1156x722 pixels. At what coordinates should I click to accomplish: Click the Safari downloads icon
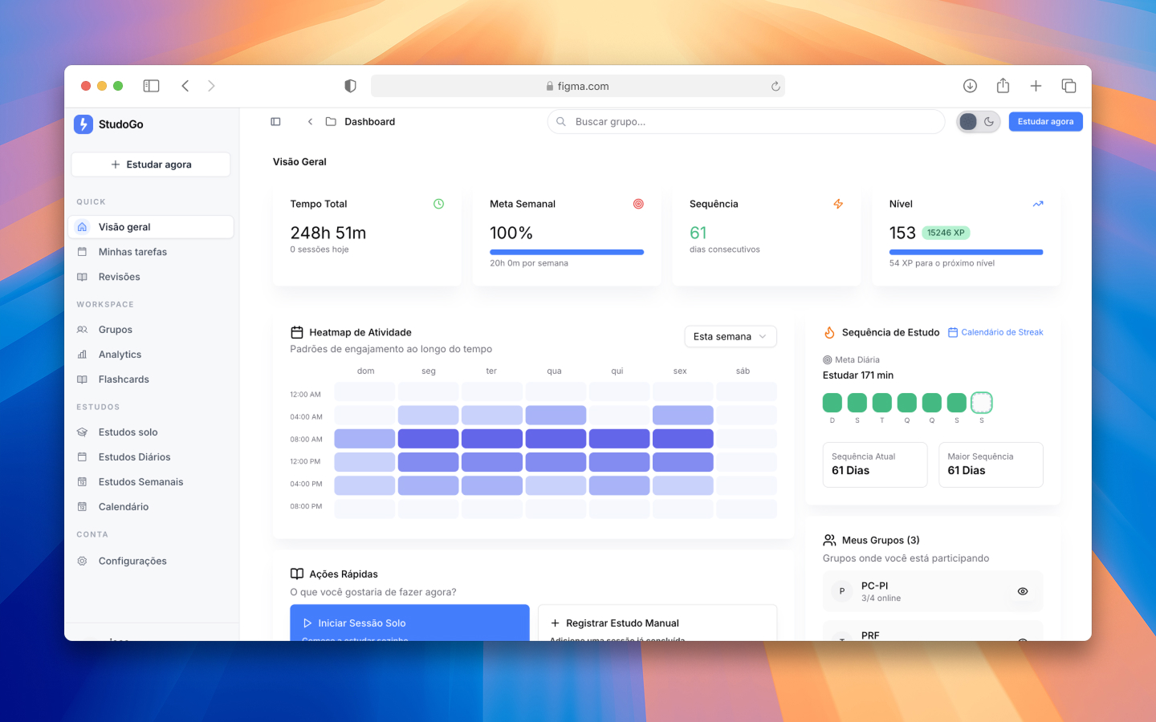click(x=970, y=86)
